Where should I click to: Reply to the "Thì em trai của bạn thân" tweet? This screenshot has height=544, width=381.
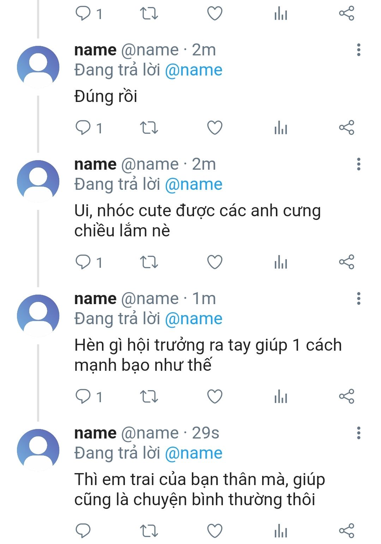tap(83, 531)
